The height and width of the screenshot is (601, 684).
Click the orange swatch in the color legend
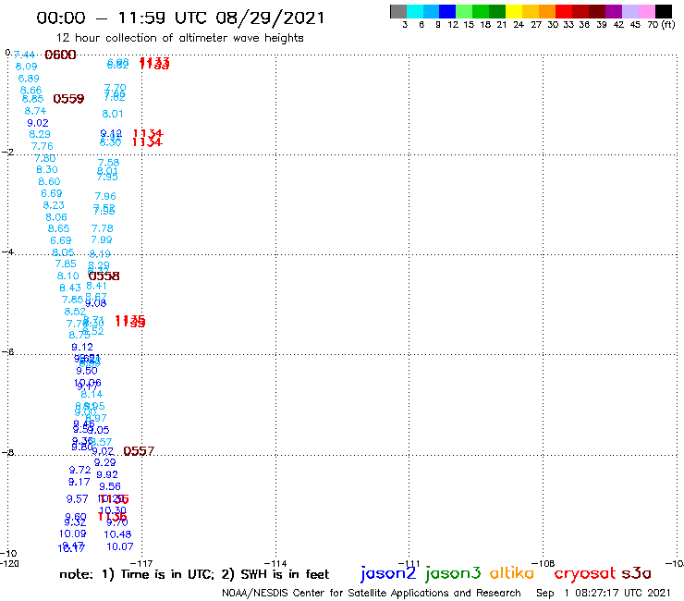[547, 11]
